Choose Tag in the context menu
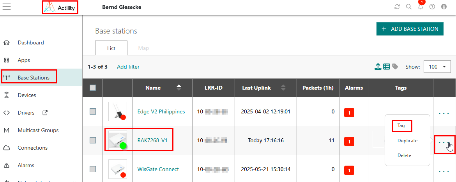The height and width of the screenshot is (182, 456). point(401,125)
